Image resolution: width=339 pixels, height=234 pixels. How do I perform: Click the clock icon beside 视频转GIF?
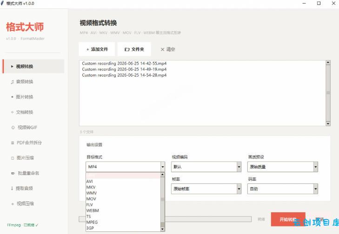[13, 128]
